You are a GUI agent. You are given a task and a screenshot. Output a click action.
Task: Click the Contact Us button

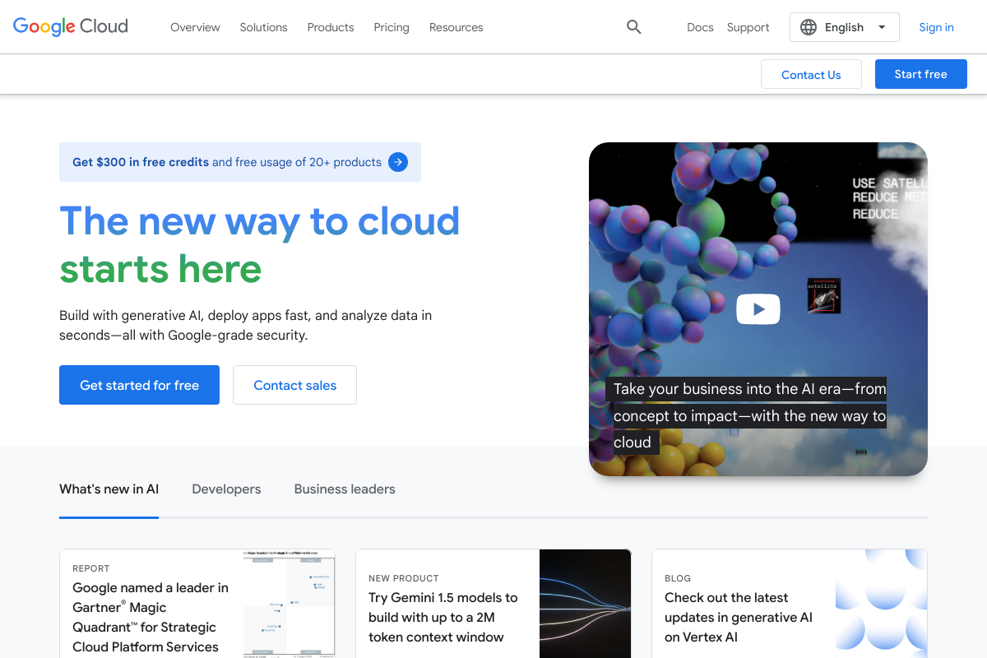pyautogui.click(x=811, y=74)
